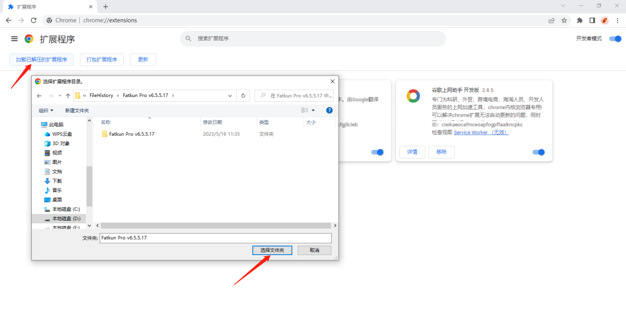Viewport: 626px width, 336px height.
Task: Refresh the folder dialog location
Action: pyautogui.click(x=243, y=95)
